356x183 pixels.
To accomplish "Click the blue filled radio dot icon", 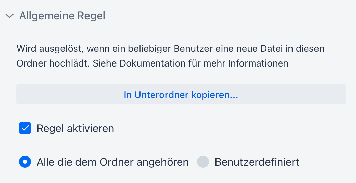I will pyautogui.click(x=25, y=162).
